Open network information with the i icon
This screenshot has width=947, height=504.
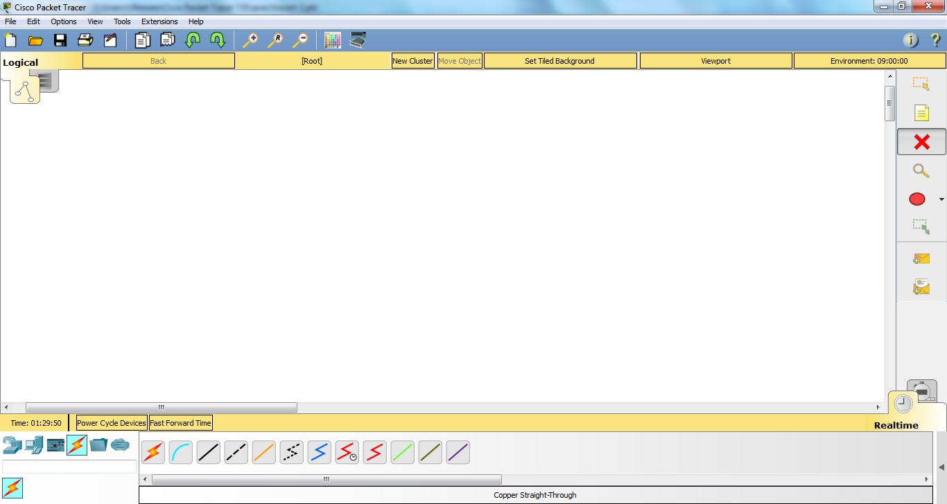tap(911, 40)
